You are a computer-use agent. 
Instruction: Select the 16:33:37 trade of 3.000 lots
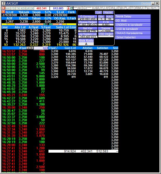(23, 117)
